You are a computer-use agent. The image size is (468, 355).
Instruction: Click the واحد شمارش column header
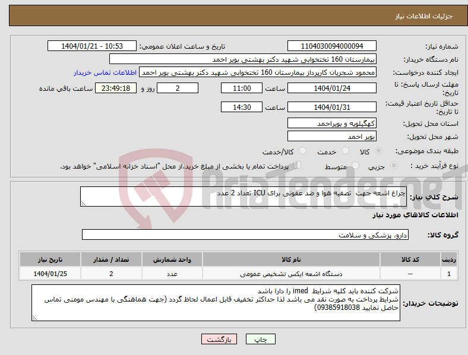tap(172, 259)
